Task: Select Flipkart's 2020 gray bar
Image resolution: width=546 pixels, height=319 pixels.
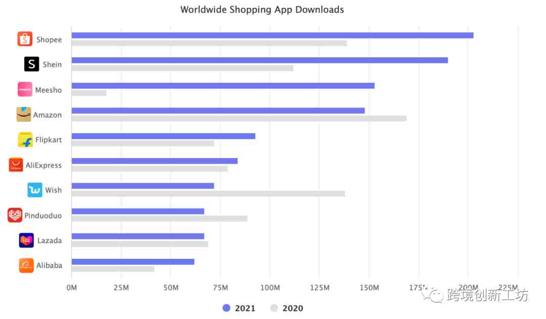Action: coord(143,143)
